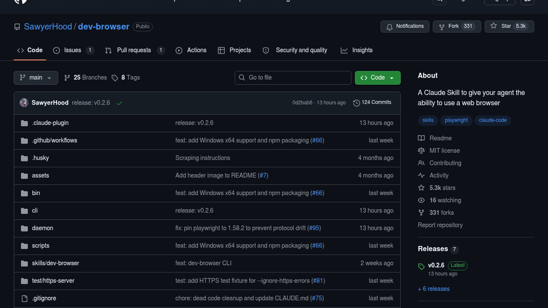Go to the Insights tab
Screen dimensions: 548x308
pos(362,50)
